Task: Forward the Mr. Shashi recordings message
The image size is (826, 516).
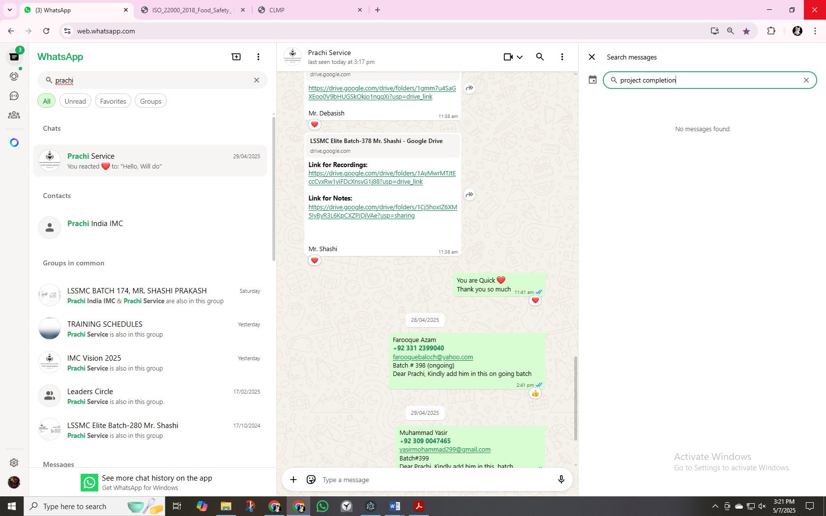Action: click(x=470, y=195)
